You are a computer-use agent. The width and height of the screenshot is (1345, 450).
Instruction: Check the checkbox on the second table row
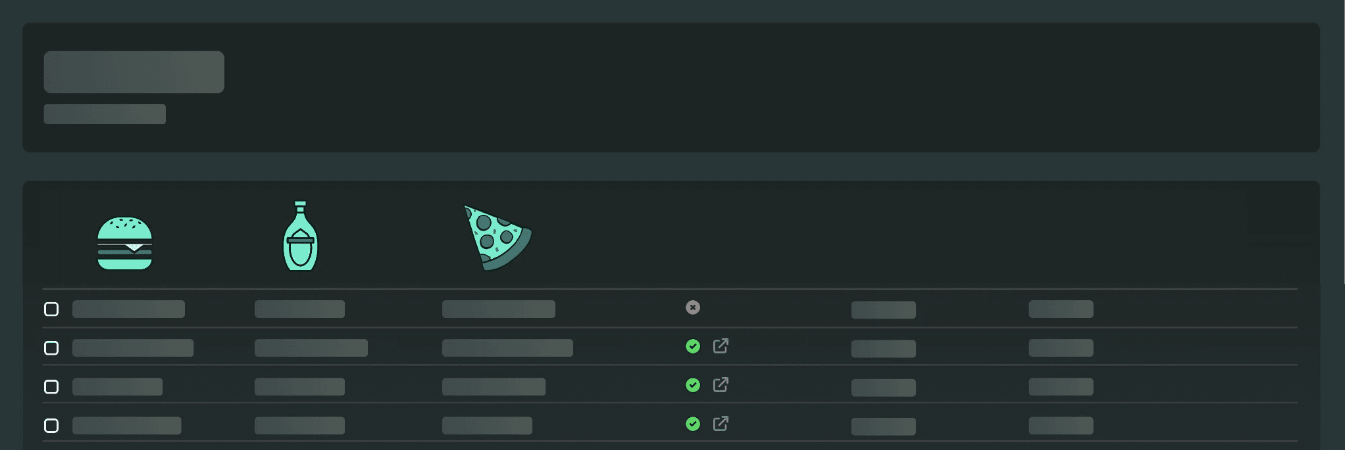51,348
